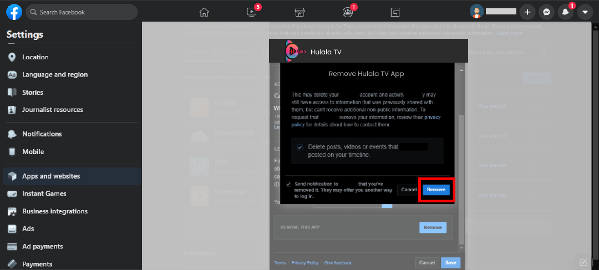Open the Groups icon
This screenshot has height=270, width=599.
pyautogui.click(x=347, y=12)
